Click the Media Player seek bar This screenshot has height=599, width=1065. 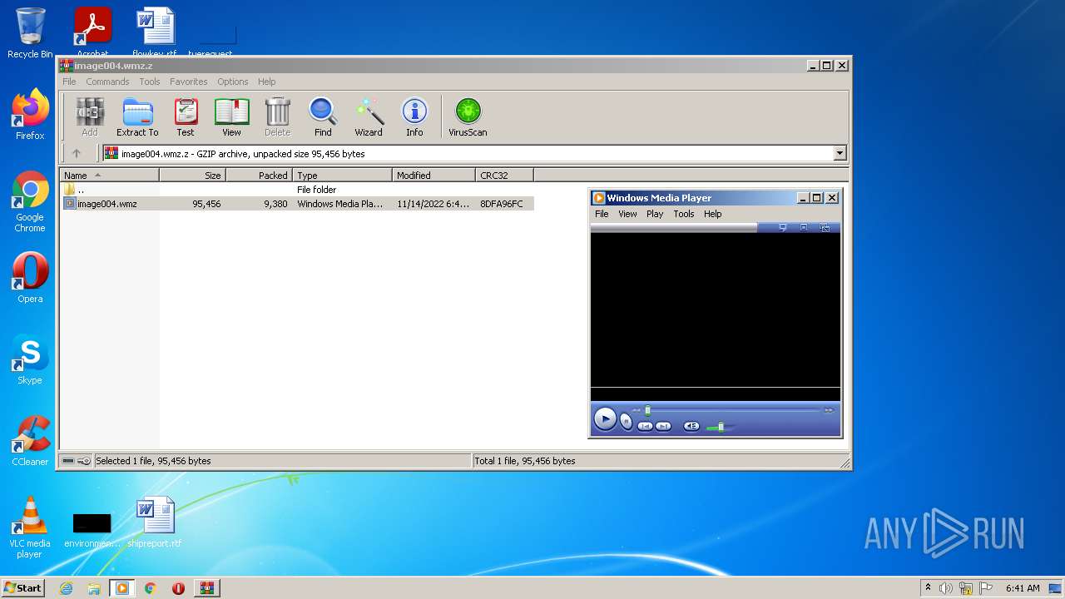click(x=734, y=410)
